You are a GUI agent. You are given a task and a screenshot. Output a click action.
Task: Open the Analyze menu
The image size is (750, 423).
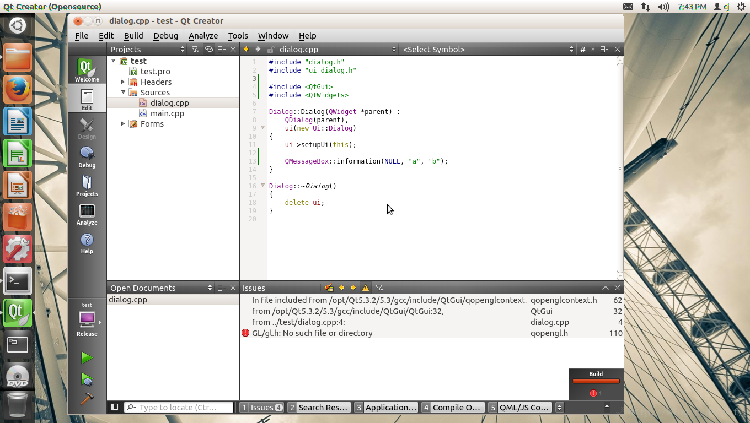pyautogui.click(x=203, y=35)
